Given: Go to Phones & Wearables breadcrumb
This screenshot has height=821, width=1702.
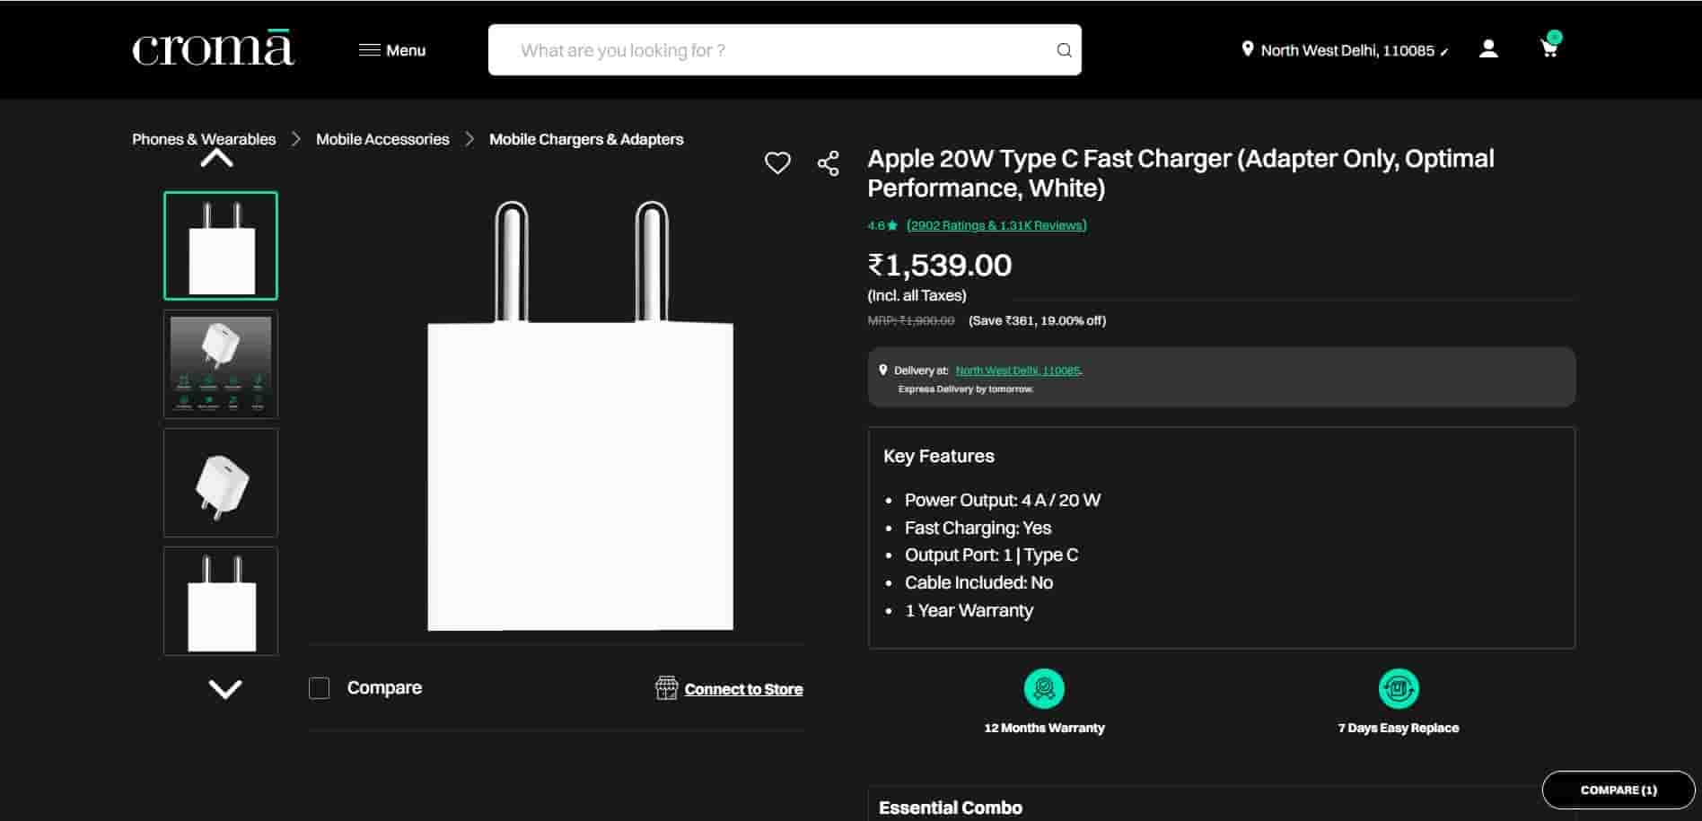Looking at the screenshot, I should 204,139.
